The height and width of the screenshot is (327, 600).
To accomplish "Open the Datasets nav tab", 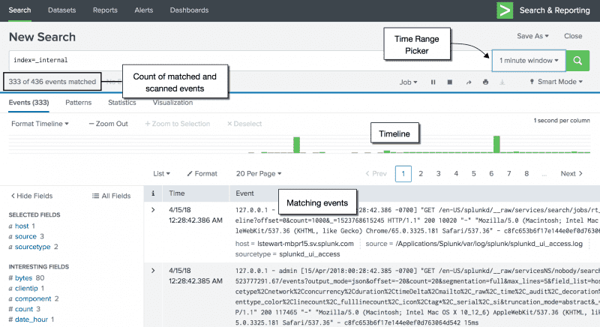I will 62,10.
